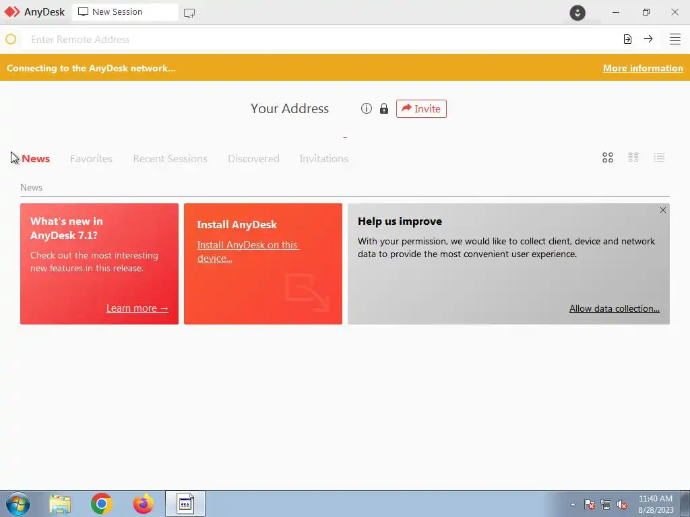Show hidden tray icons arrow
The height and width of the screenshot is (517, 690).
[x=573, y=504]
